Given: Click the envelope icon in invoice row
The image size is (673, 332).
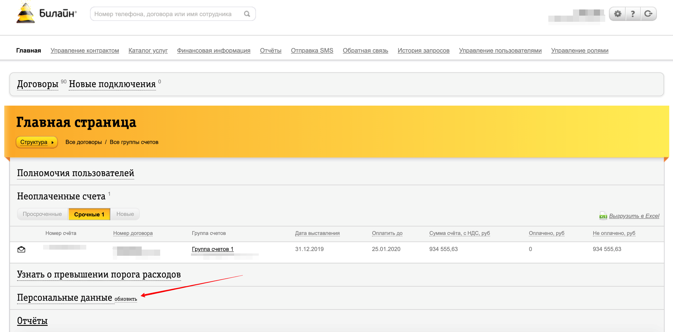Looking at the screenshot, I should click(x=21, y=249).
